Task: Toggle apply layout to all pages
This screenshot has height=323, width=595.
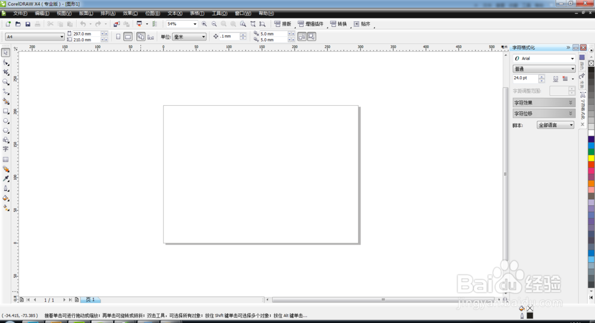Action: 141,37
